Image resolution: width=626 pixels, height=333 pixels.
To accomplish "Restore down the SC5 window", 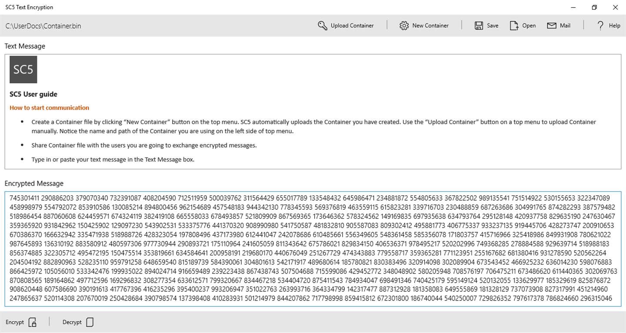I will point(594,7).
